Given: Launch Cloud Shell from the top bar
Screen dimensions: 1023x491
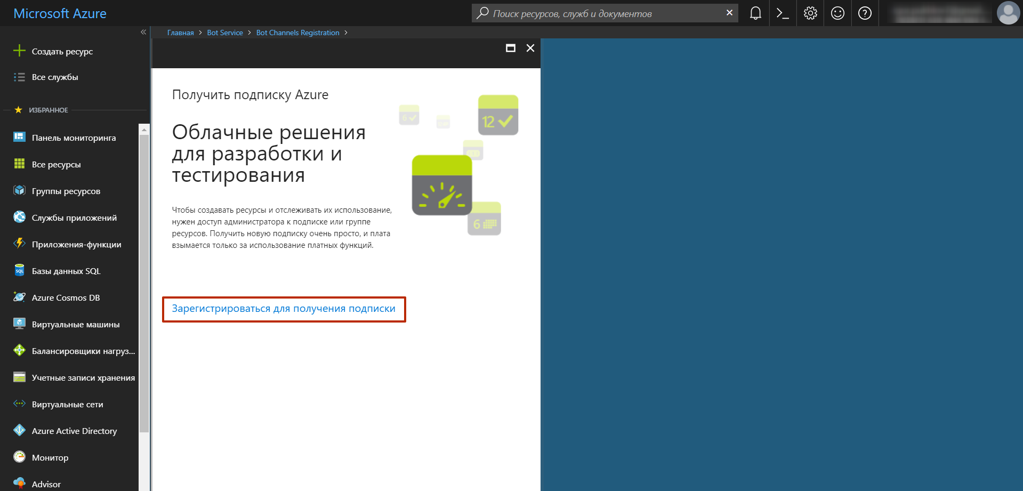Looking at the screenshot, I should (783, 13).
